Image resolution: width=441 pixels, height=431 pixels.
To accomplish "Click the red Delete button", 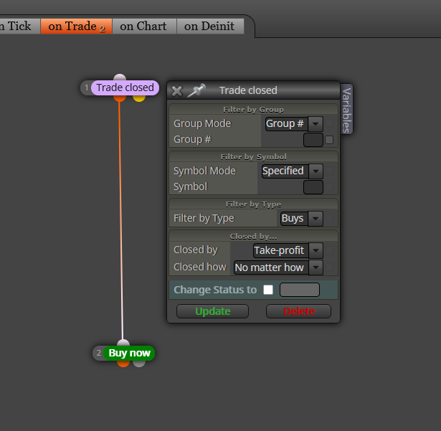I will pos(299,311).
